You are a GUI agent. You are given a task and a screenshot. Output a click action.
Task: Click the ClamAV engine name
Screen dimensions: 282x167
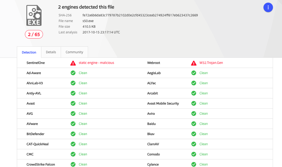coord(153,144)
